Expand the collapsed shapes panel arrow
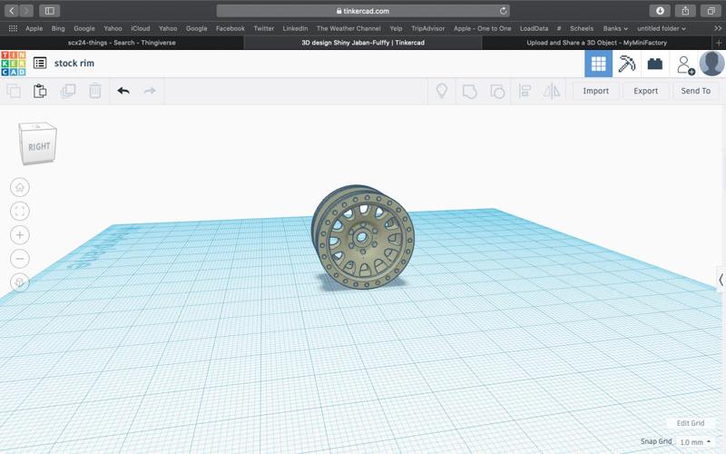Image resolution: width=726 pixels, height=454 pixels. click(x=721, y=281)
